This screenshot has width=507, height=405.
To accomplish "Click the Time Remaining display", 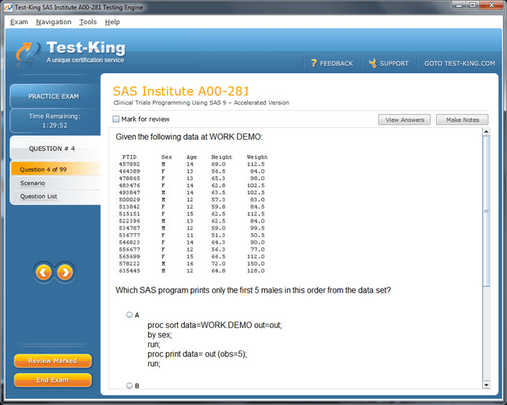I will click(55, 121).
